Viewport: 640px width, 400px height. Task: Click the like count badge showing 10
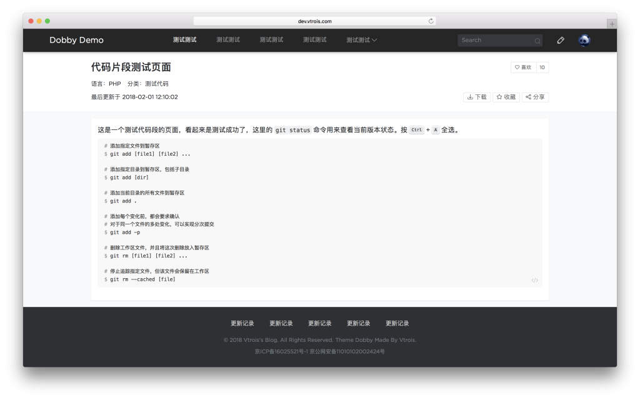click(542, 67)
